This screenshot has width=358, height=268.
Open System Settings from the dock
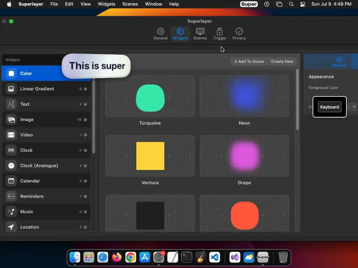click(x=159, y=257)
